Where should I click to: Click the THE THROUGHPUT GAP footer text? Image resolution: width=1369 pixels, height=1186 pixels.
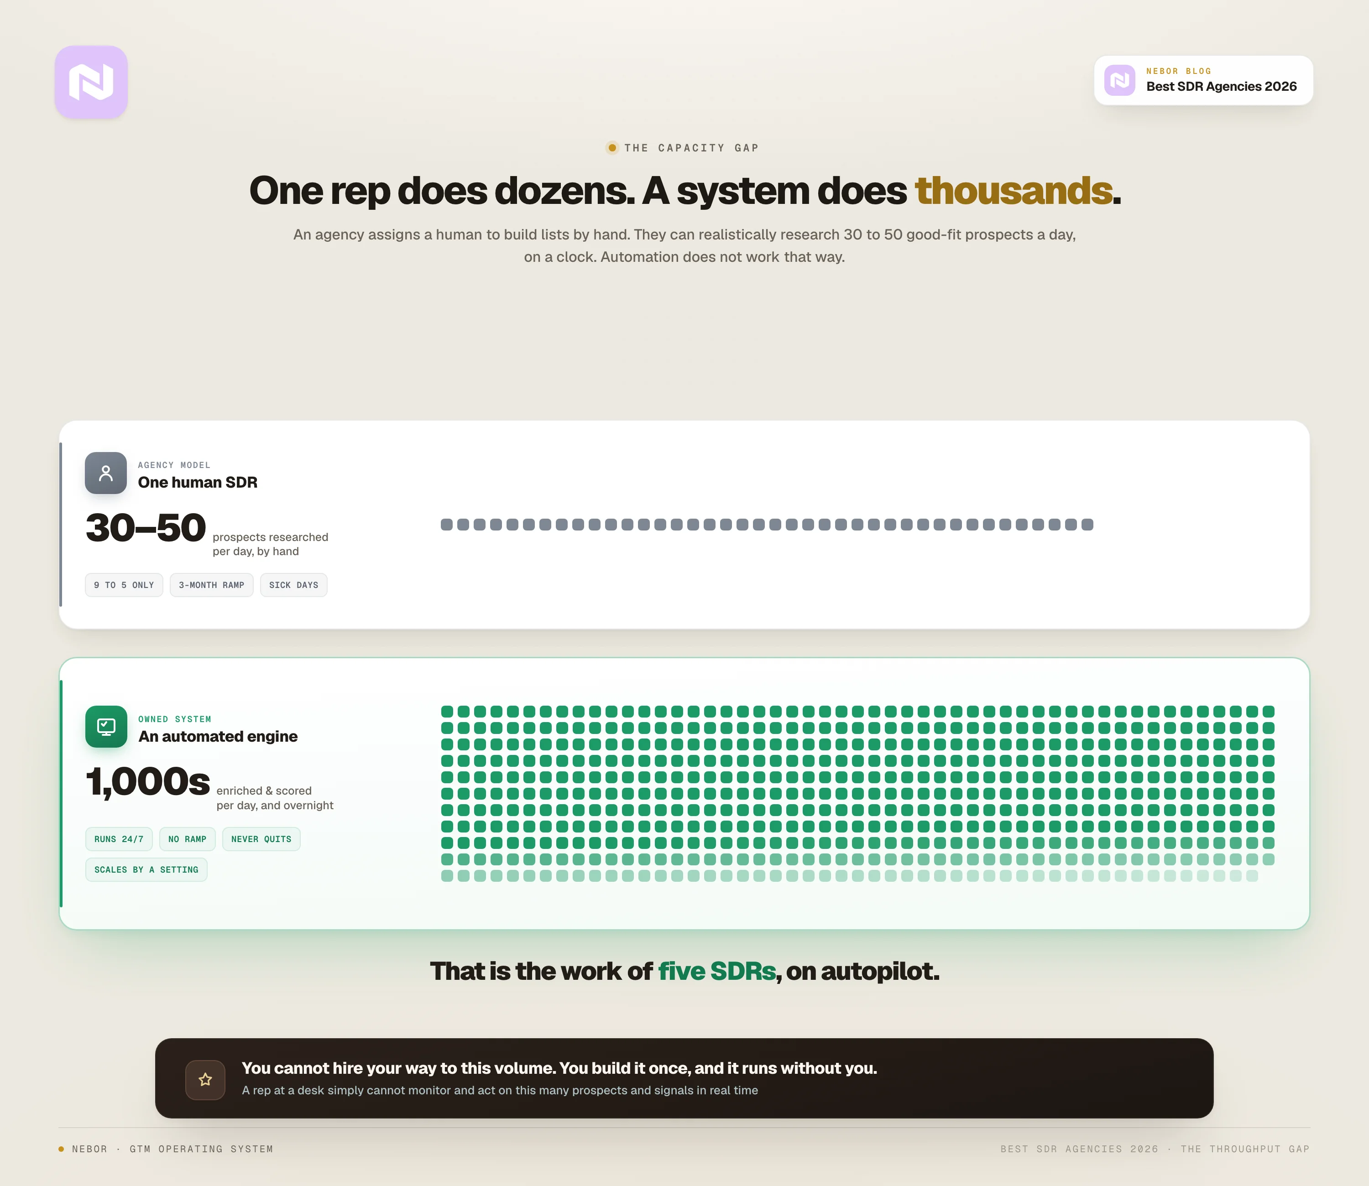(1245, 1149)
